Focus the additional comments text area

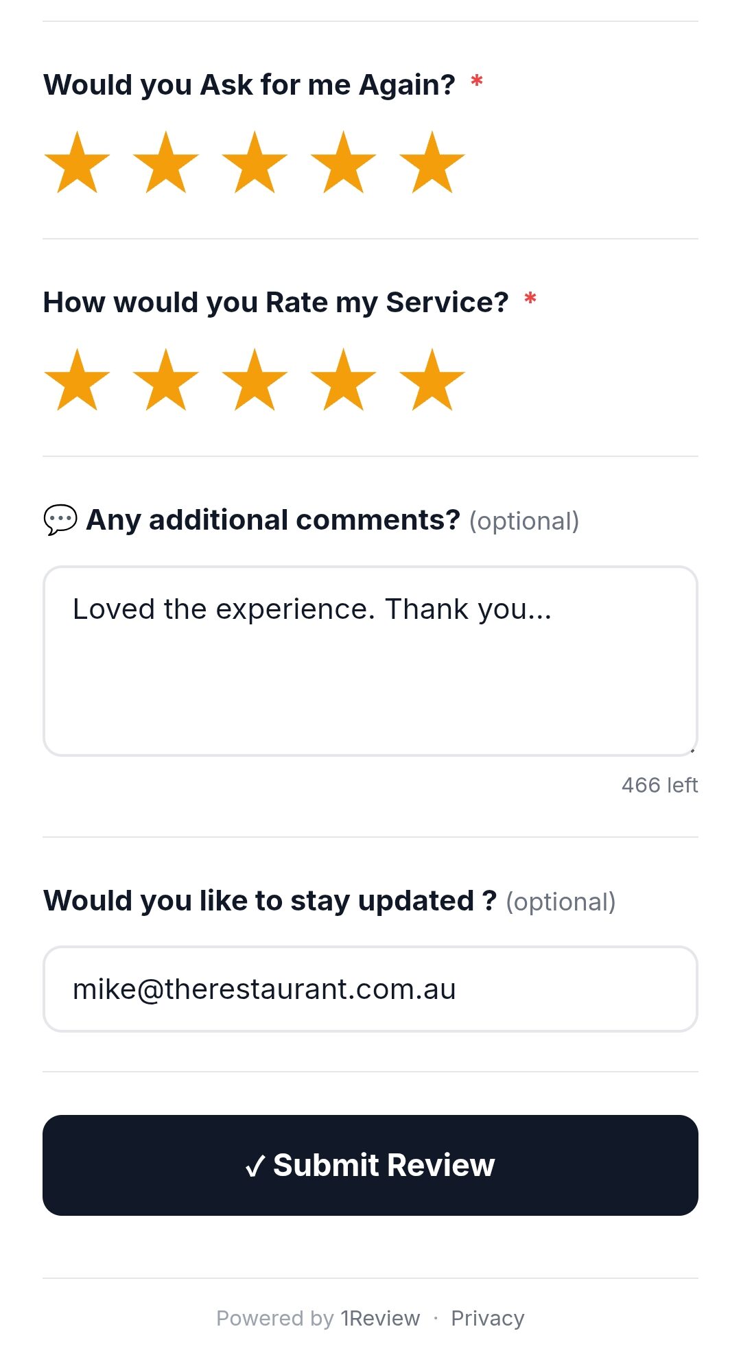click(x=370, y=679)
